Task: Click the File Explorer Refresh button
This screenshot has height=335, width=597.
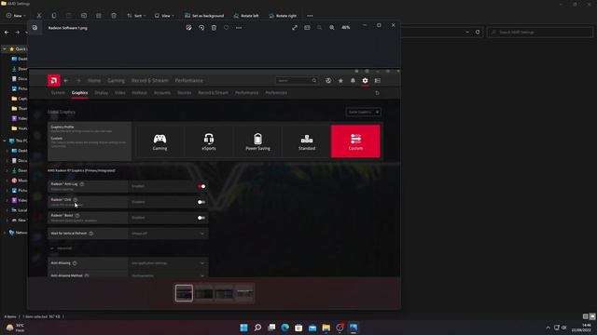Action: [x=478, y=33]
